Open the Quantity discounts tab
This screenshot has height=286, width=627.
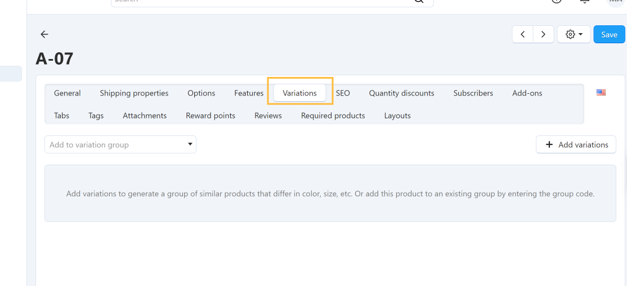[401, 93]
